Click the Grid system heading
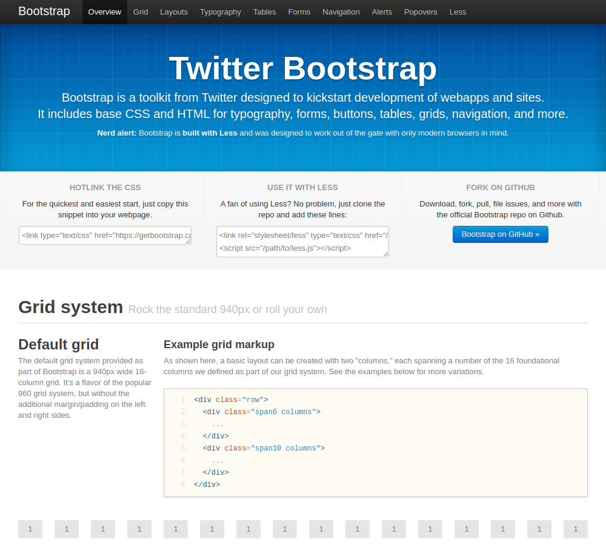This screenshot has height=545, width=606. pos(71,307)
